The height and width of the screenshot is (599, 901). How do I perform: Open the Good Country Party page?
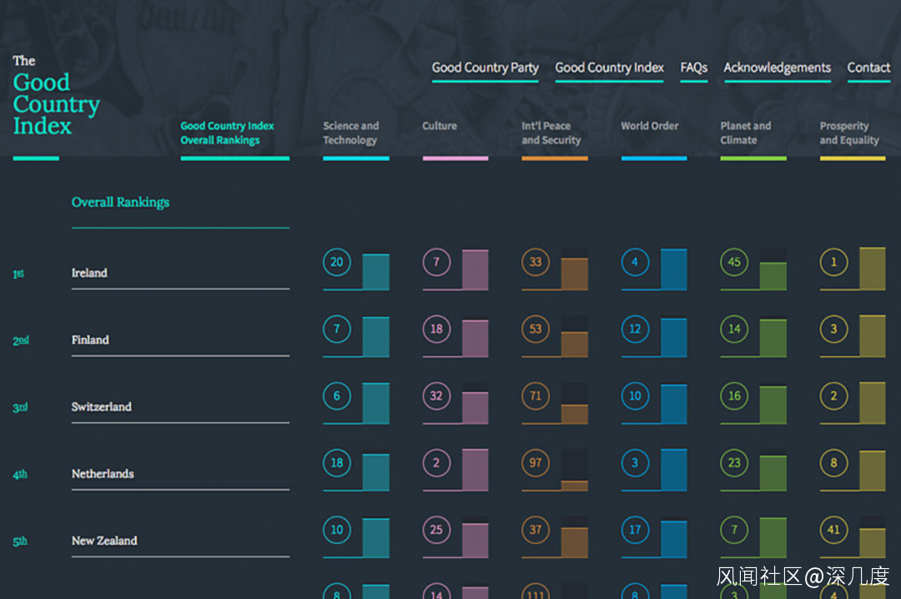coord(485,68)
